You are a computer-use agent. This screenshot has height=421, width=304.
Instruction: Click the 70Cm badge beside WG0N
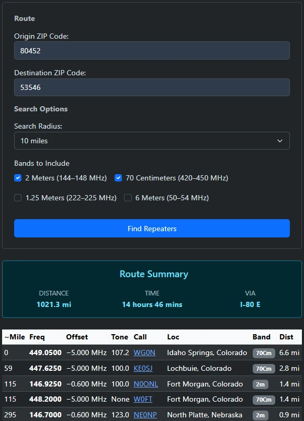tap(264, 353)
